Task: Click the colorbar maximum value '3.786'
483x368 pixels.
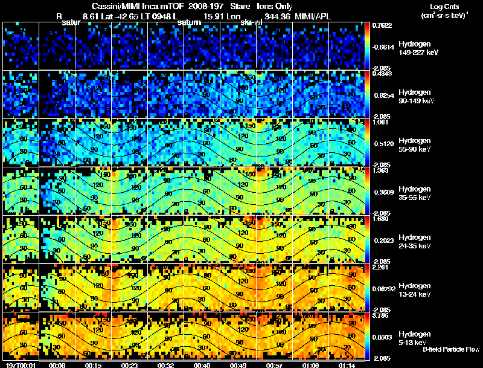Action: [381, 315]
